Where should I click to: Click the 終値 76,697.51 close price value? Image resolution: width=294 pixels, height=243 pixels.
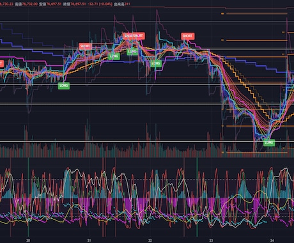coord(75,4)
